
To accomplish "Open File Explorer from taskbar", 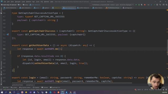I will [x=10, y=92].
